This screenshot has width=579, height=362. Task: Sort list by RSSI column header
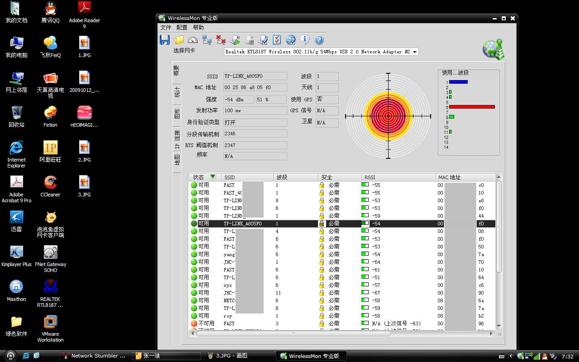click(399, 177)
